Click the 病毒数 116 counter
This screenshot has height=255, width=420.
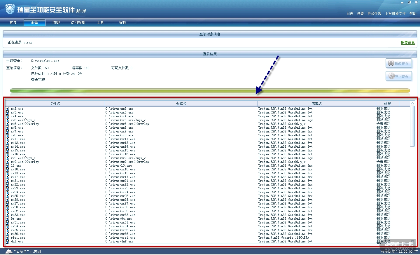coord(81,68)
